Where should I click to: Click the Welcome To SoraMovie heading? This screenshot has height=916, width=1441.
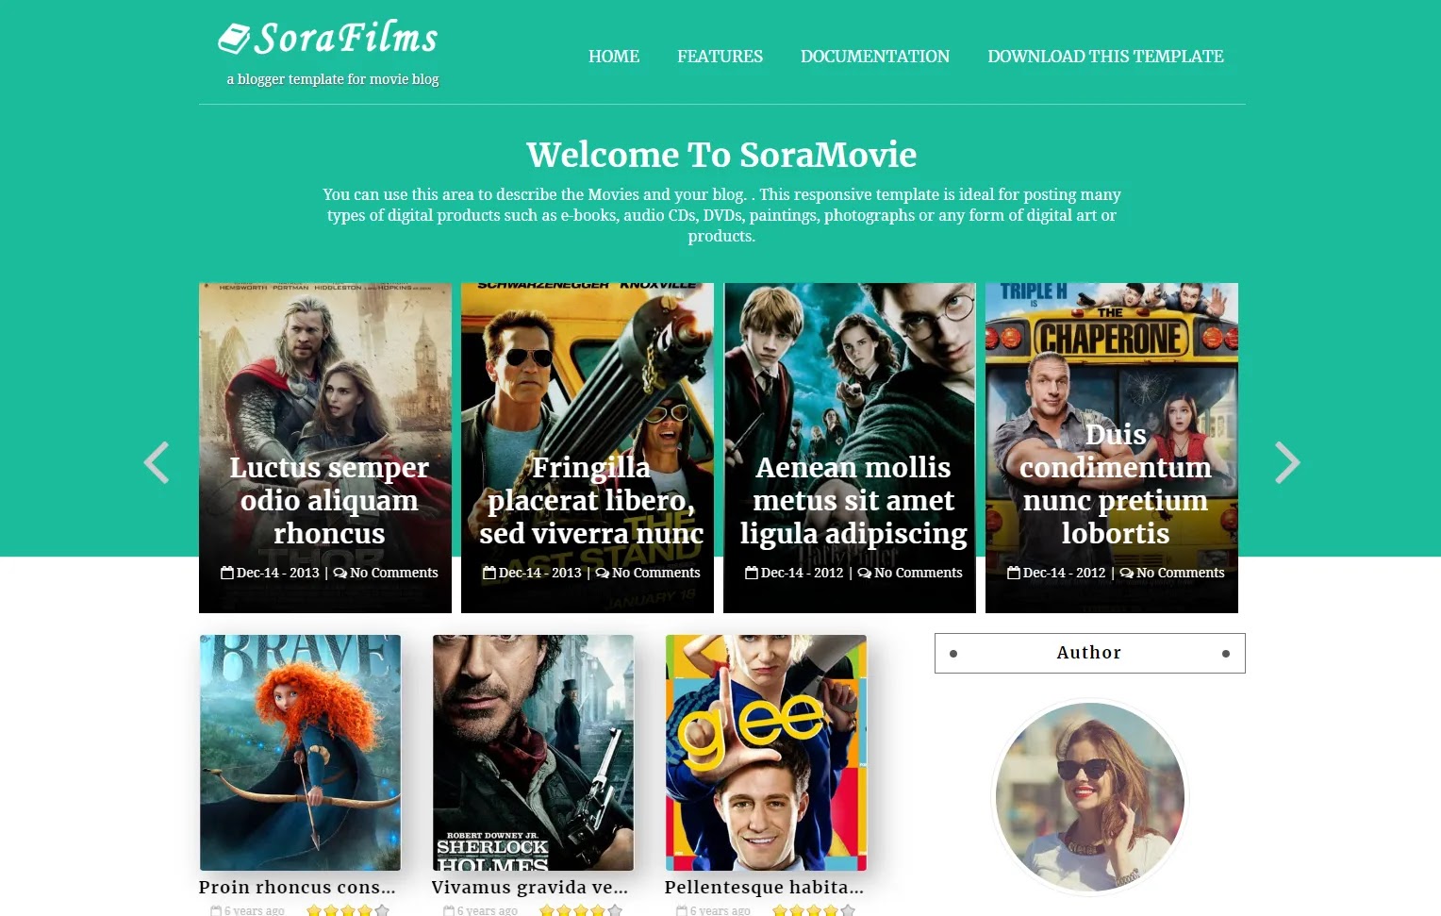click(721, 155)
